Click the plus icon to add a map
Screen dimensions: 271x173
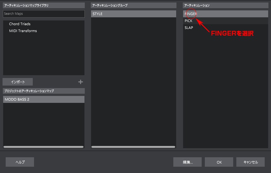coord(81,82)
